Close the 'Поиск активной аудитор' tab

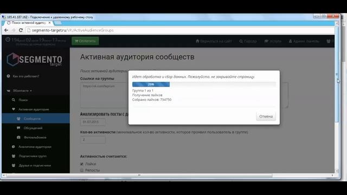49,23
